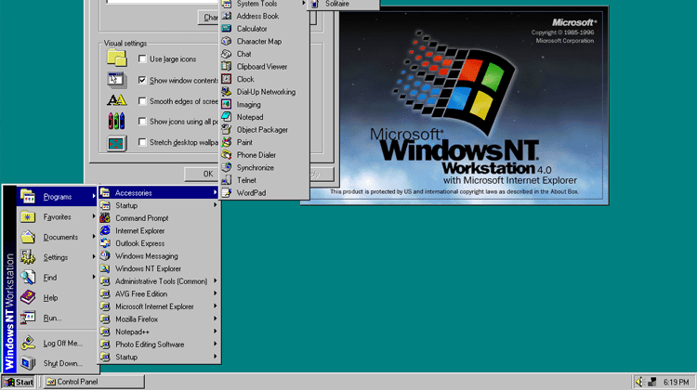Enable the Use large icons checkbox
This screenshot has height=390, width=697.
142,58
